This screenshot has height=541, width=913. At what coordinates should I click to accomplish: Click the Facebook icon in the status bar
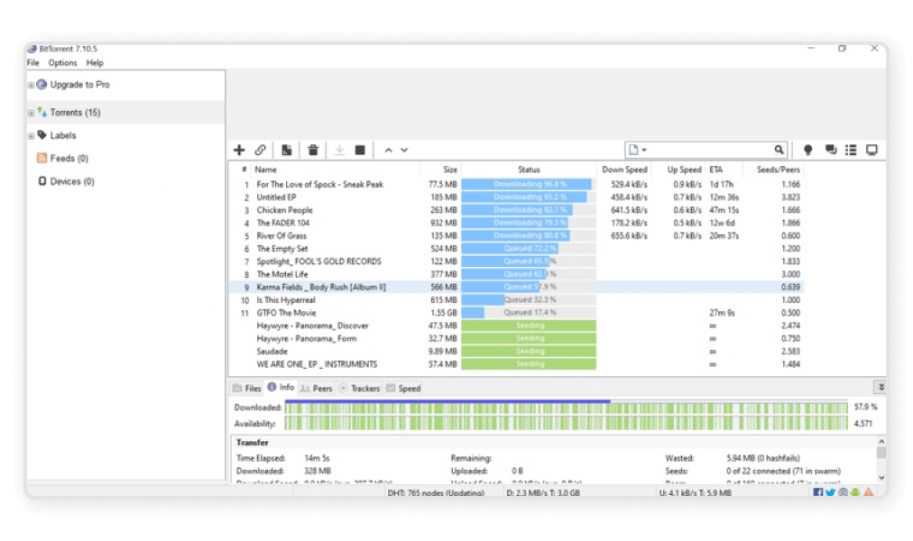click(x=818, y=492)
